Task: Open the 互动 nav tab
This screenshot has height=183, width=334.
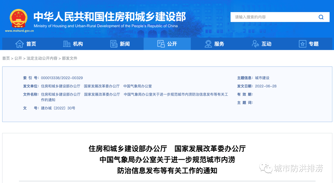Action: point(262,44)
